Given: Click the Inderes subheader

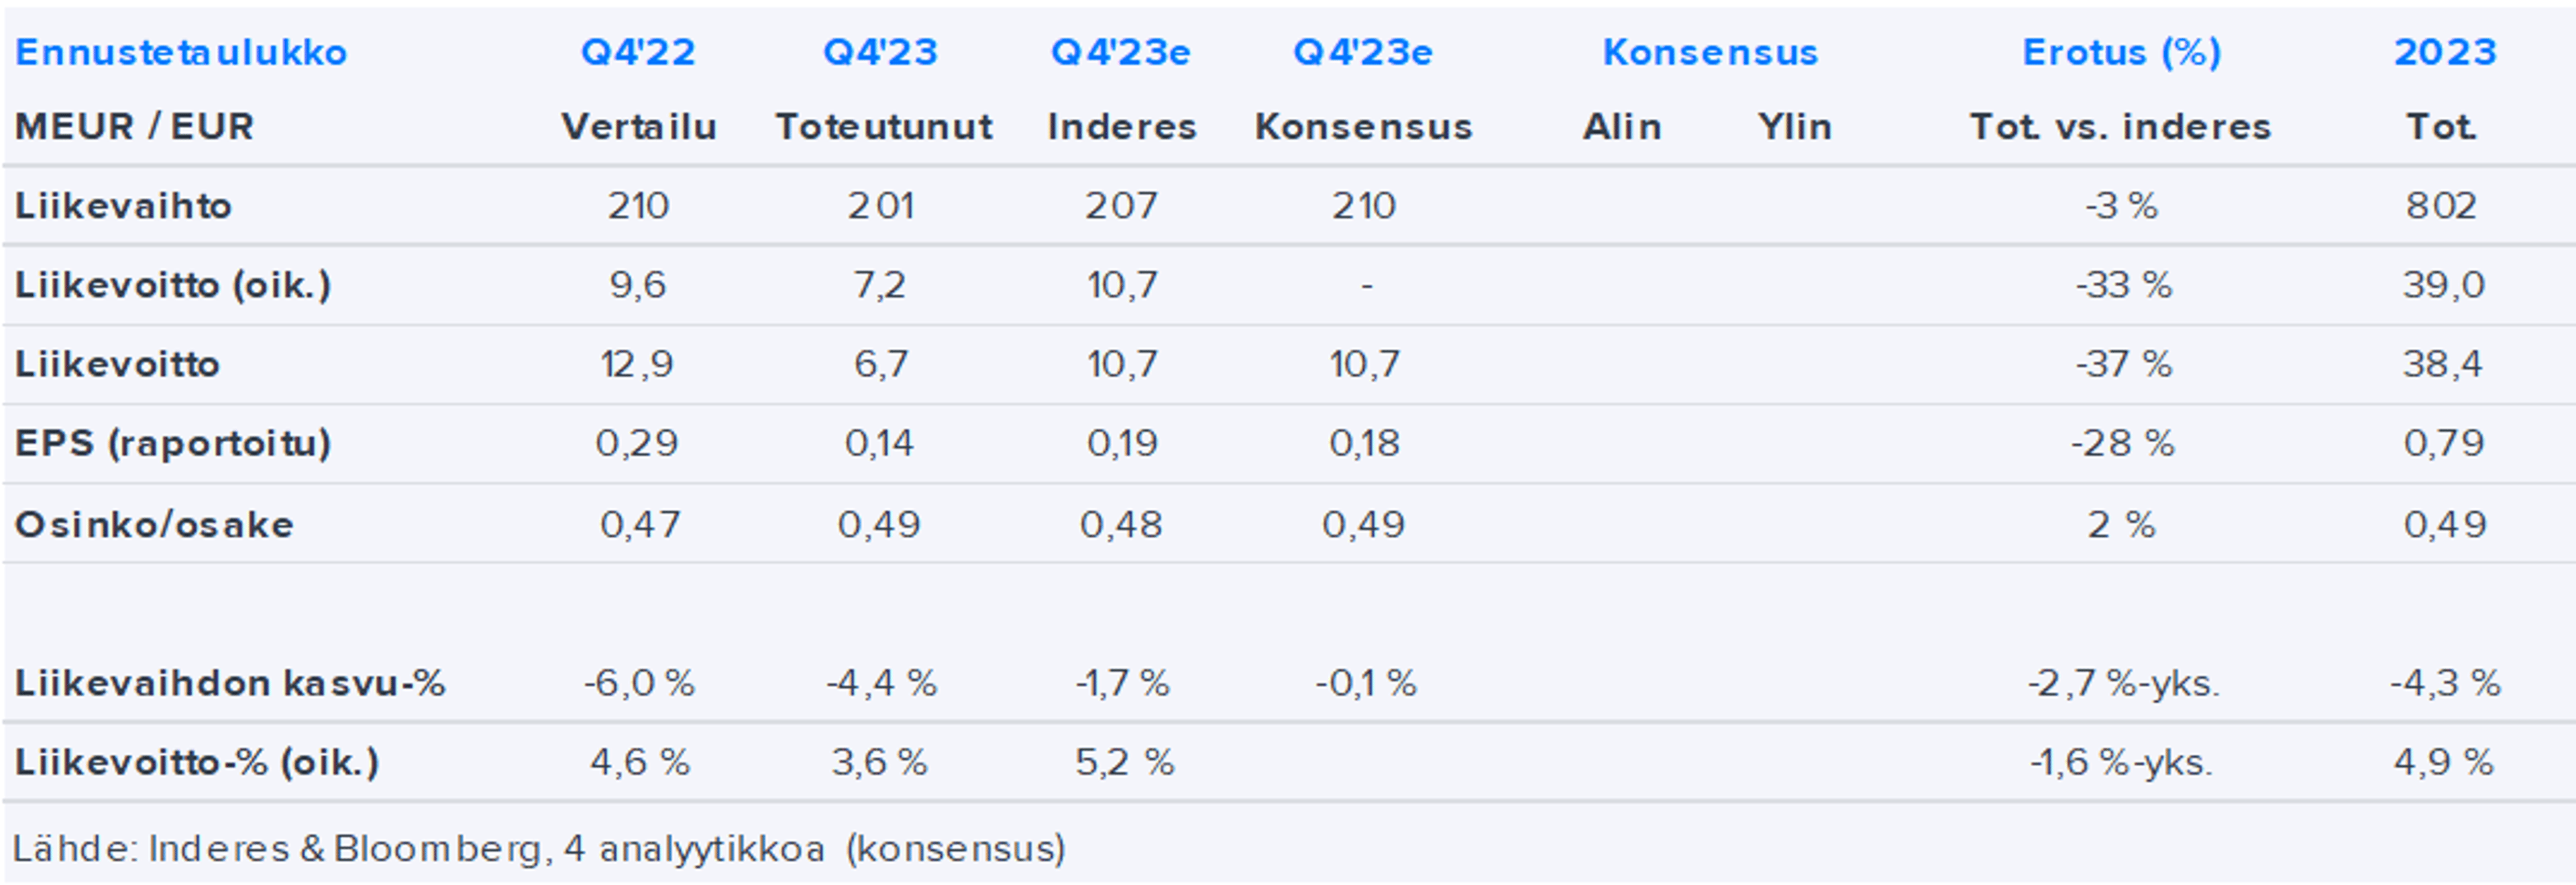Looking at the screenshot, I should pos(1121,127).
